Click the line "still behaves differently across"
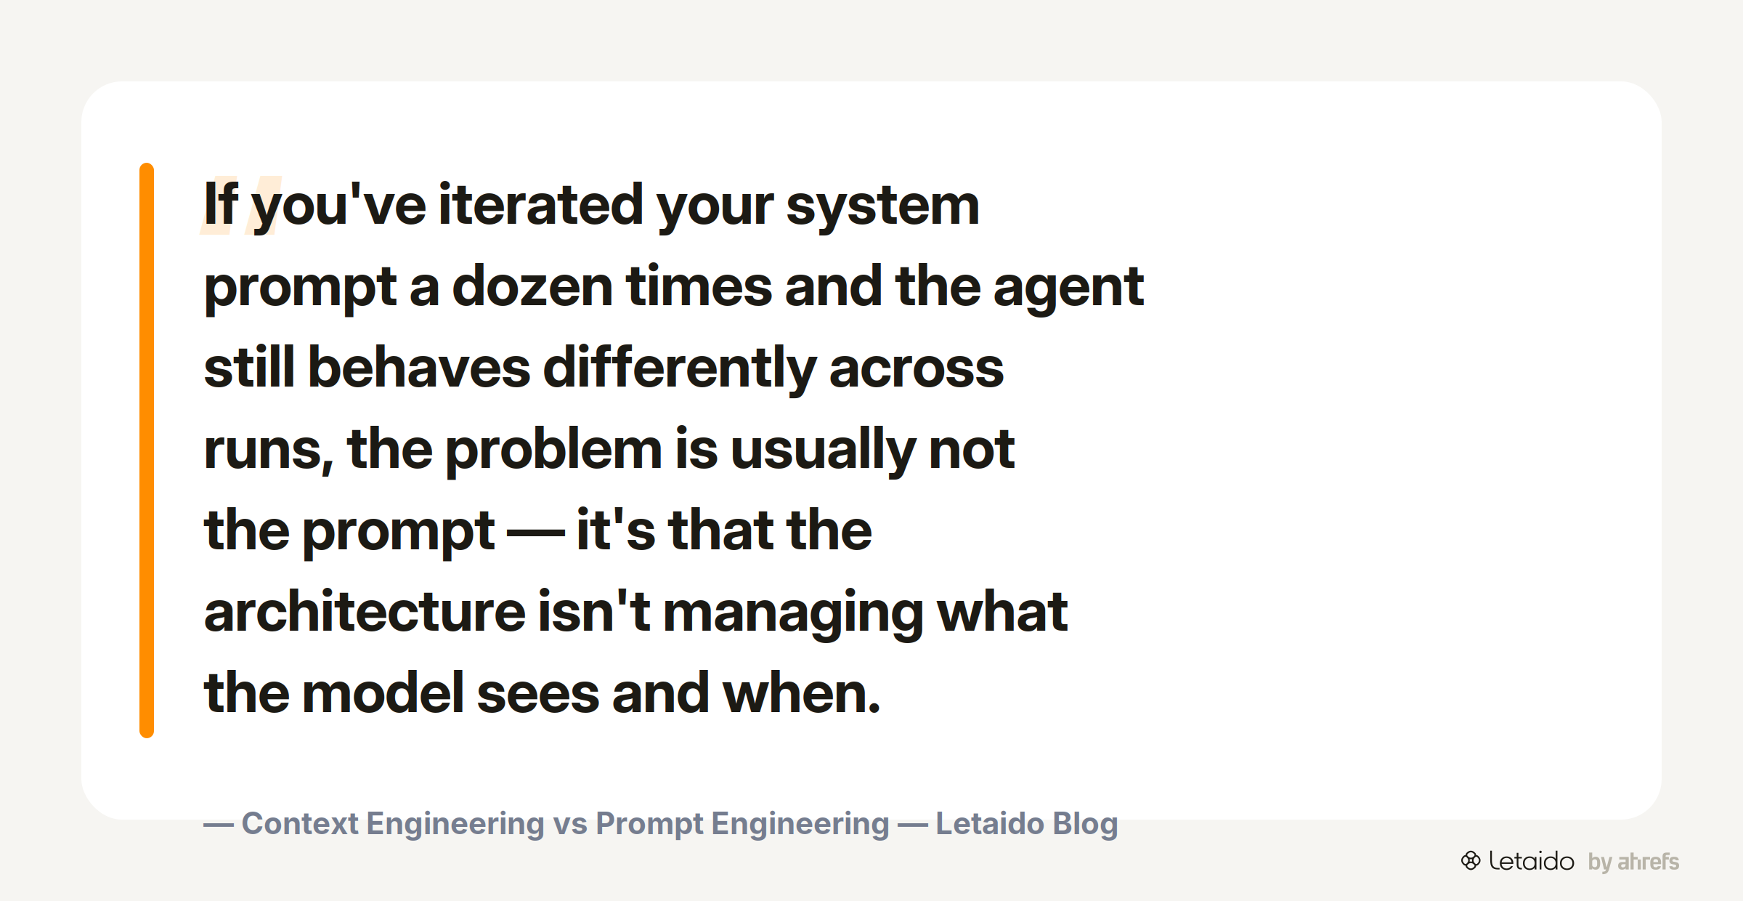The image size is (1743, 901). pyautogui.click(x=604, y=369)
